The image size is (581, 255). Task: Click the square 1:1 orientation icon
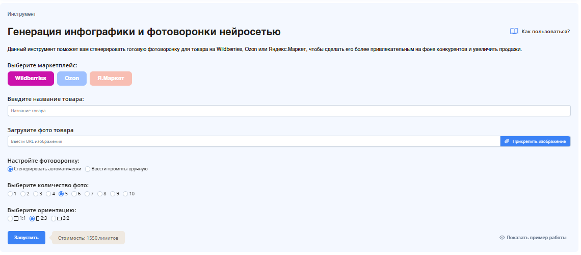coord(16,218)
